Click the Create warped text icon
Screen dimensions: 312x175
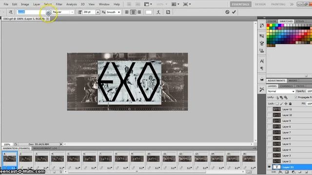(x=158, y=12)
